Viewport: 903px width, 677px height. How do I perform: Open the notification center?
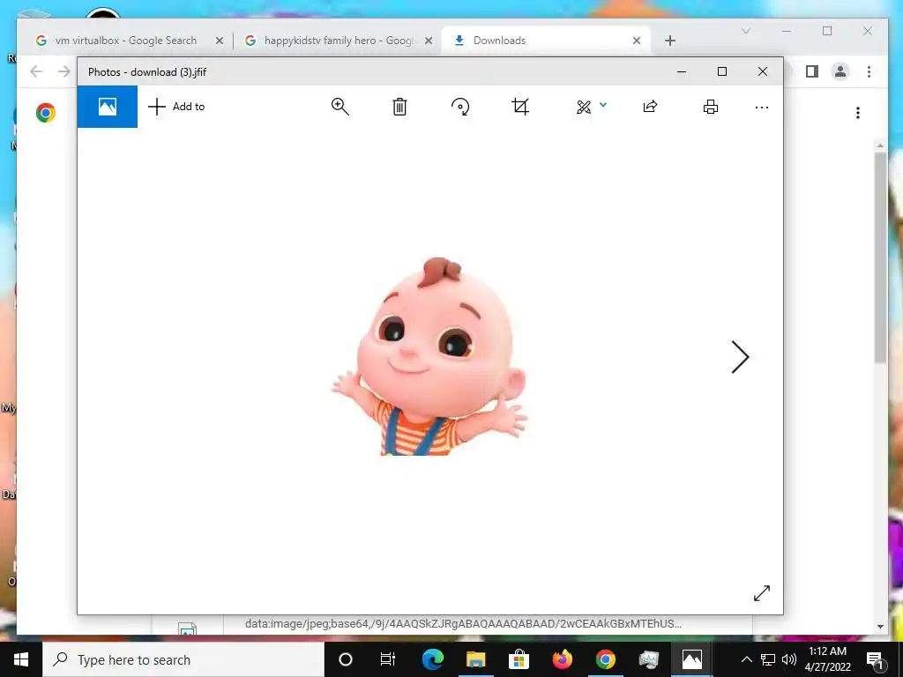coord(875,659)
